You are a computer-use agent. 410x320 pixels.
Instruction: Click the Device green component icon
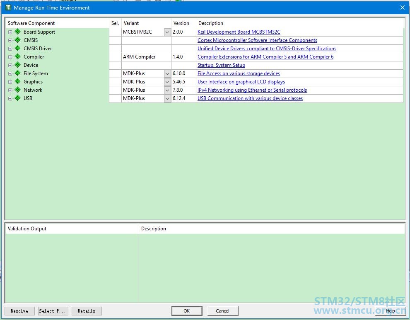[17, 65]
